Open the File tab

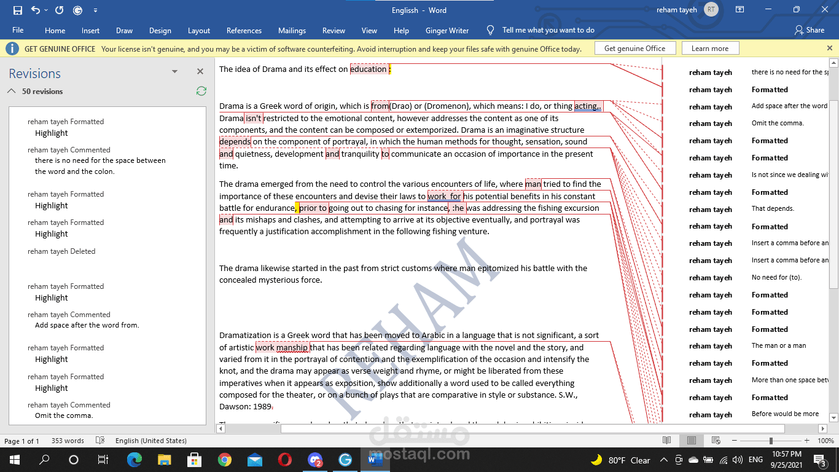pyautogui.click(x=18, y=30)
